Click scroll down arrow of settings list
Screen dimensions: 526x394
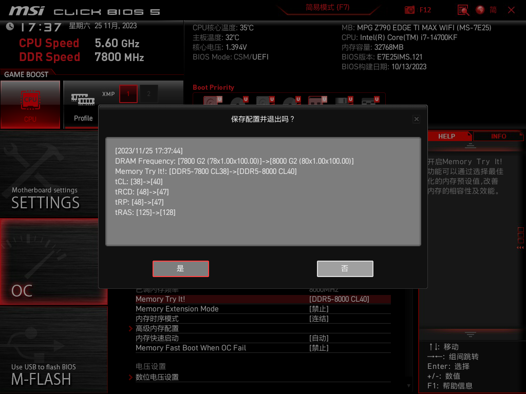(408, 386)
